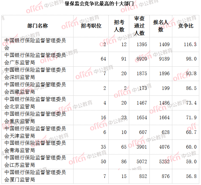The width and height of the screenshot is (201, 185).
Task: Select the competition ratio value 60.0
Action: 191,147
